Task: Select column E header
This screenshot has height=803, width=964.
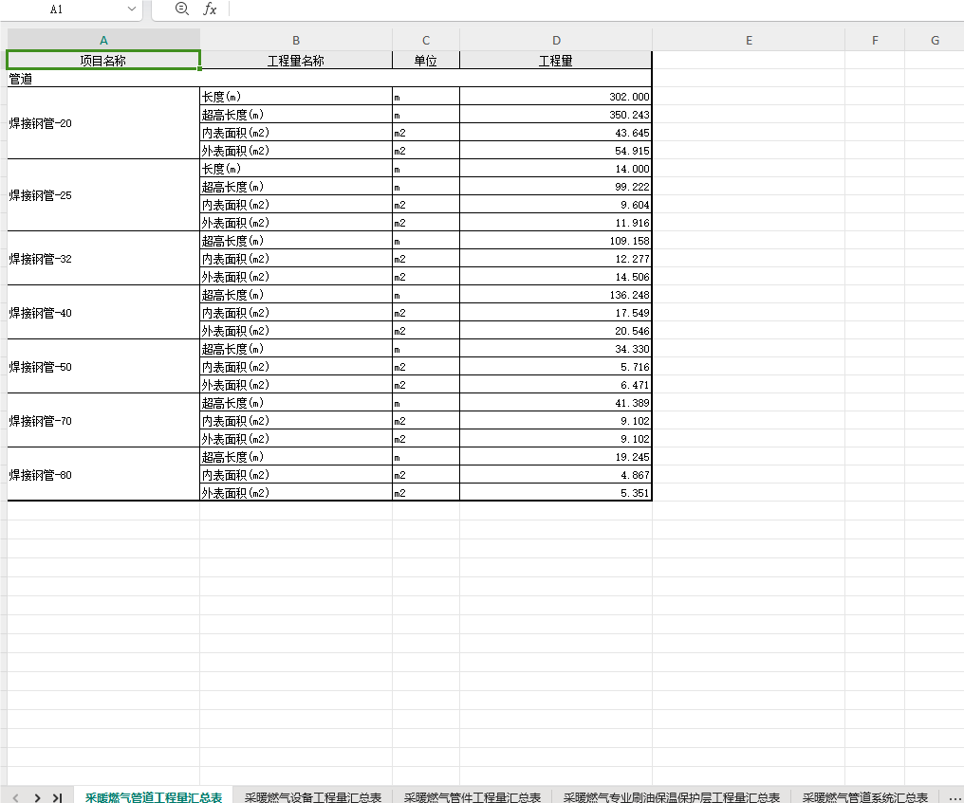Action: point(749,41)
